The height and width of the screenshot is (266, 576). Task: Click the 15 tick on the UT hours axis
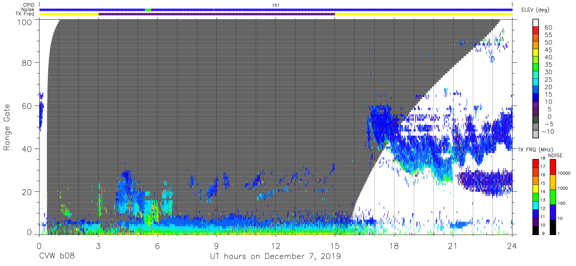(335, 245)
